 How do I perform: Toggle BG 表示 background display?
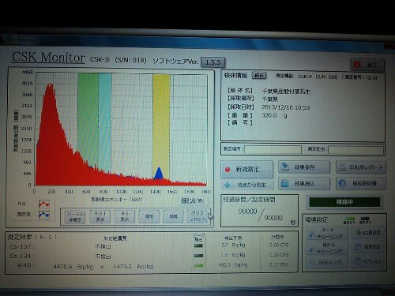[125, 216]
